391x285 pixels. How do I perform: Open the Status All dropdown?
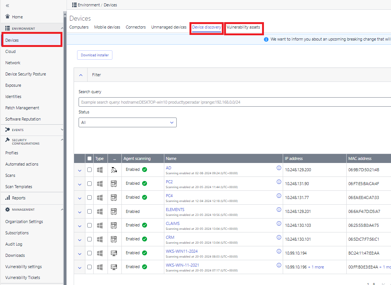tap(127, 122)
